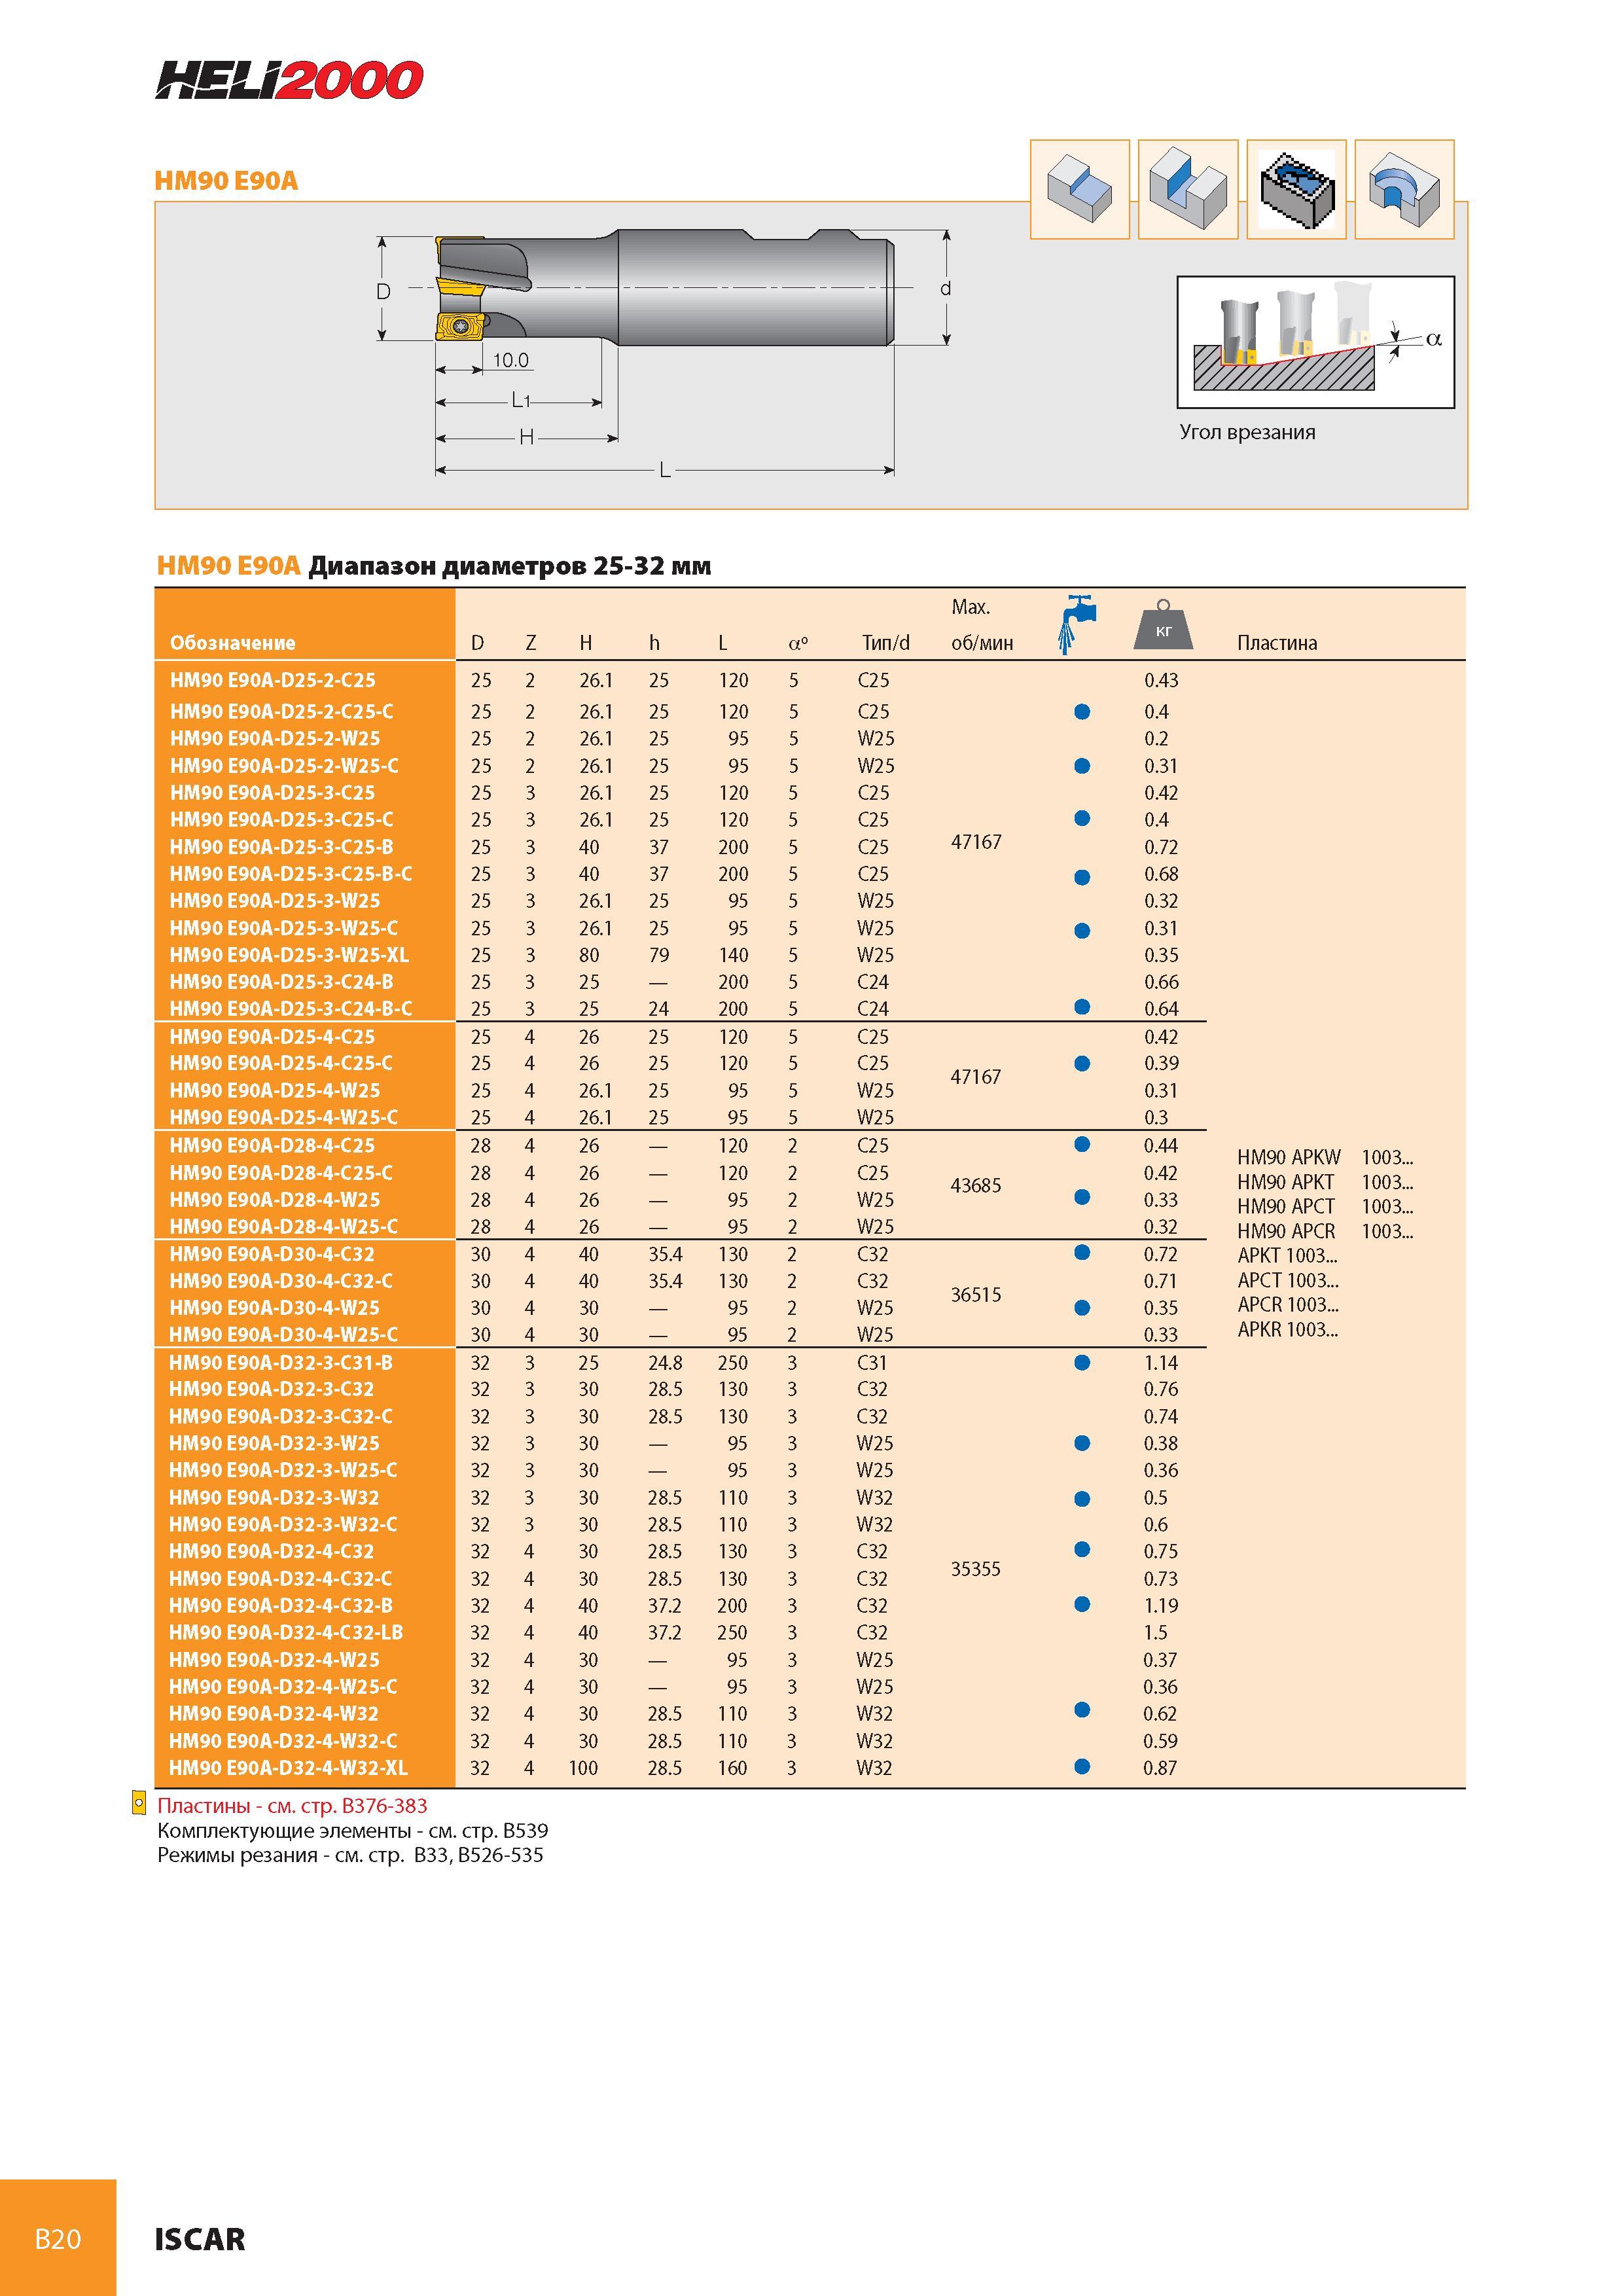Click the table title Диапазон диаметров 25-32 мм
Screen dimensions: 1623x2296
(x=510, y=567)
